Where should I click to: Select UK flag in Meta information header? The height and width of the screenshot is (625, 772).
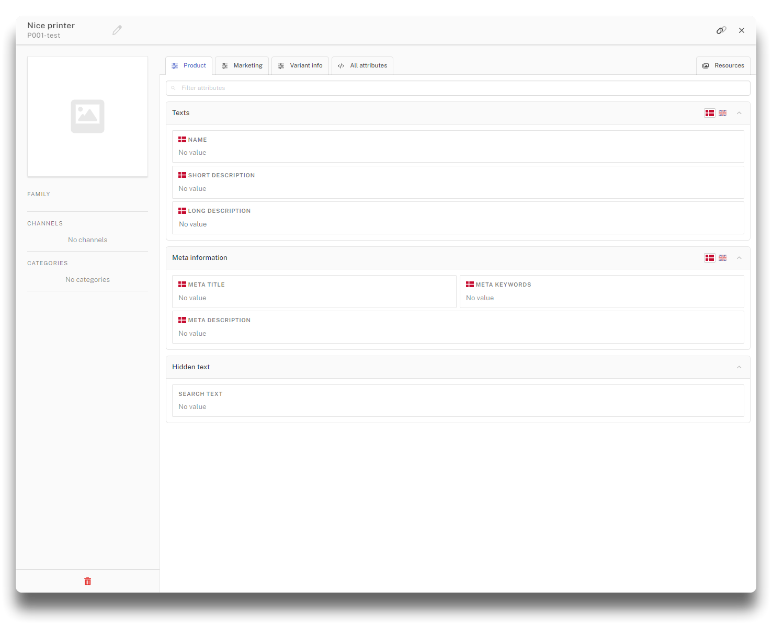[722, 258]
